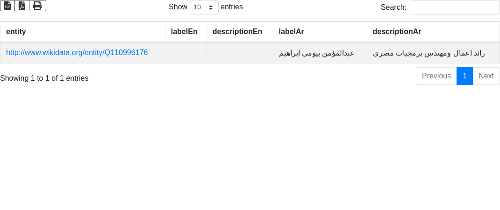The width and height of the screenshot is (500, 210).
Task: Sort by the descriptionEn column header
Action: point(237,32)
